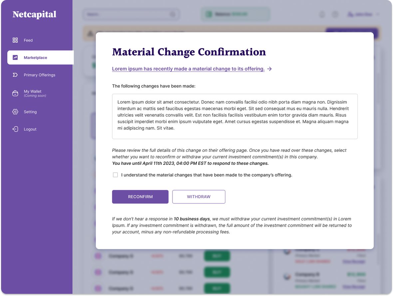The image size is (393, 296).
Task: Check the I understand material changes checkbox
Action: [x=115, y=175]
